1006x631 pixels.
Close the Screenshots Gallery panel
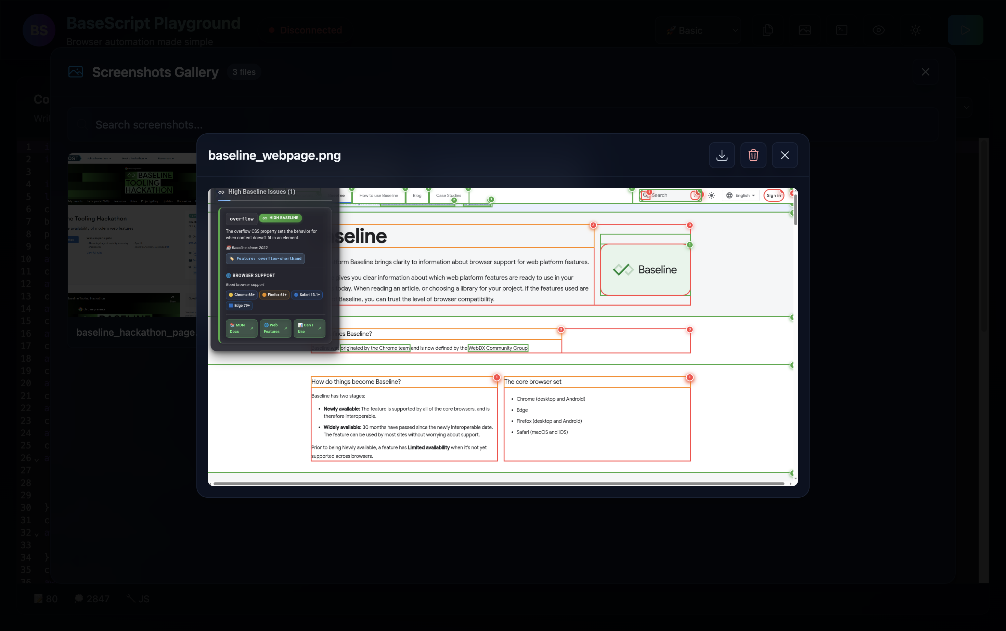[x=925, y=72]
